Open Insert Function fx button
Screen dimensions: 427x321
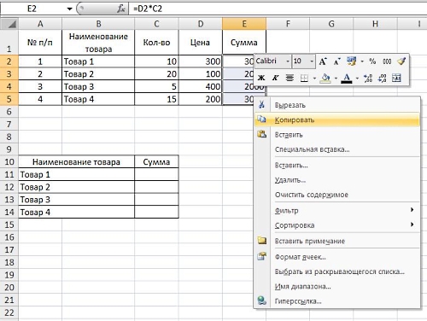click(121, 9)
